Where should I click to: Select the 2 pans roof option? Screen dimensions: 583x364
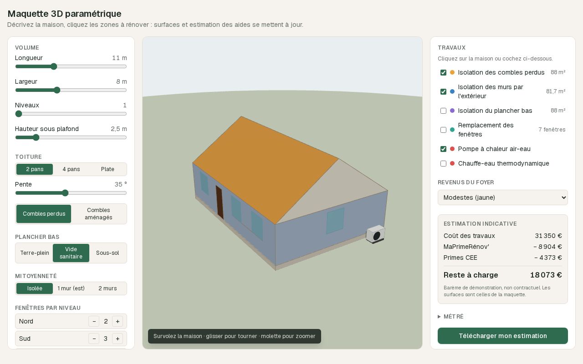pos(35,169)
